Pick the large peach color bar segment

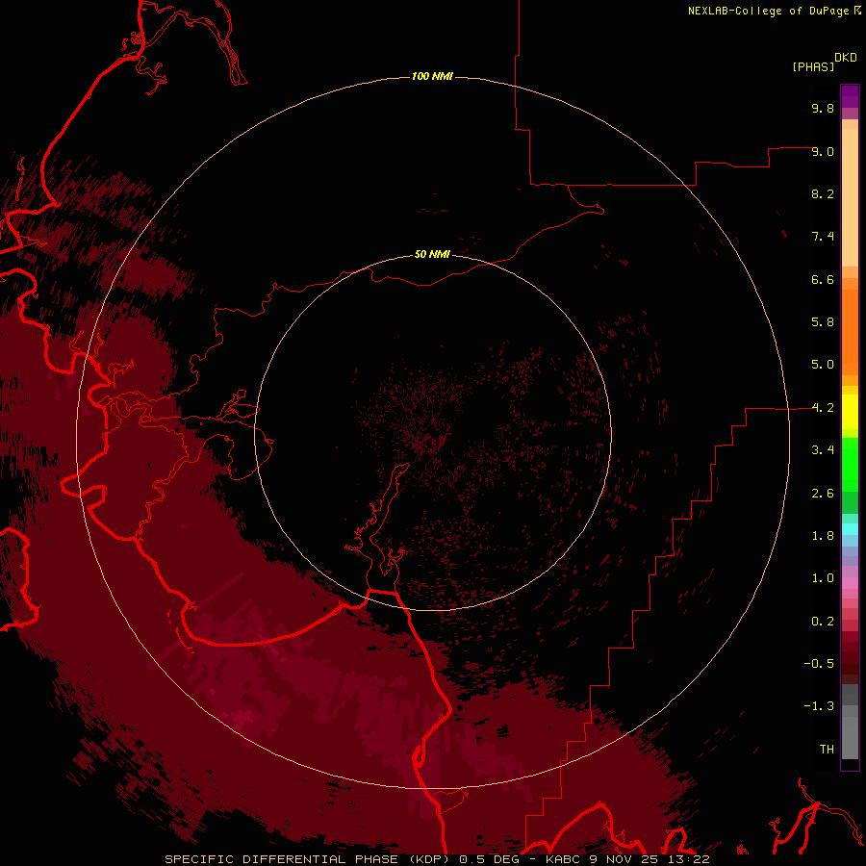pyautogui.click(x=850, y=197)
